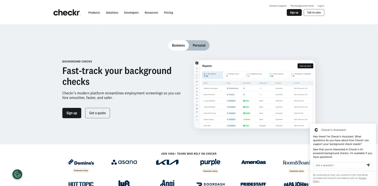Click Get a quote button
Viewport: 378px width, 186px height.
coord(97,113)
